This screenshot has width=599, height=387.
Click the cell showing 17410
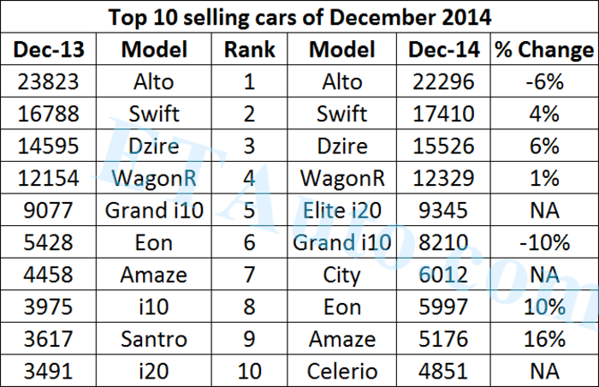(445, 114)
